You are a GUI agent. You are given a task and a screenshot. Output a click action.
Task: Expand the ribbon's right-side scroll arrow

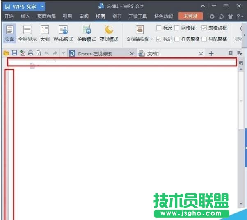click(x=244, y=35)
